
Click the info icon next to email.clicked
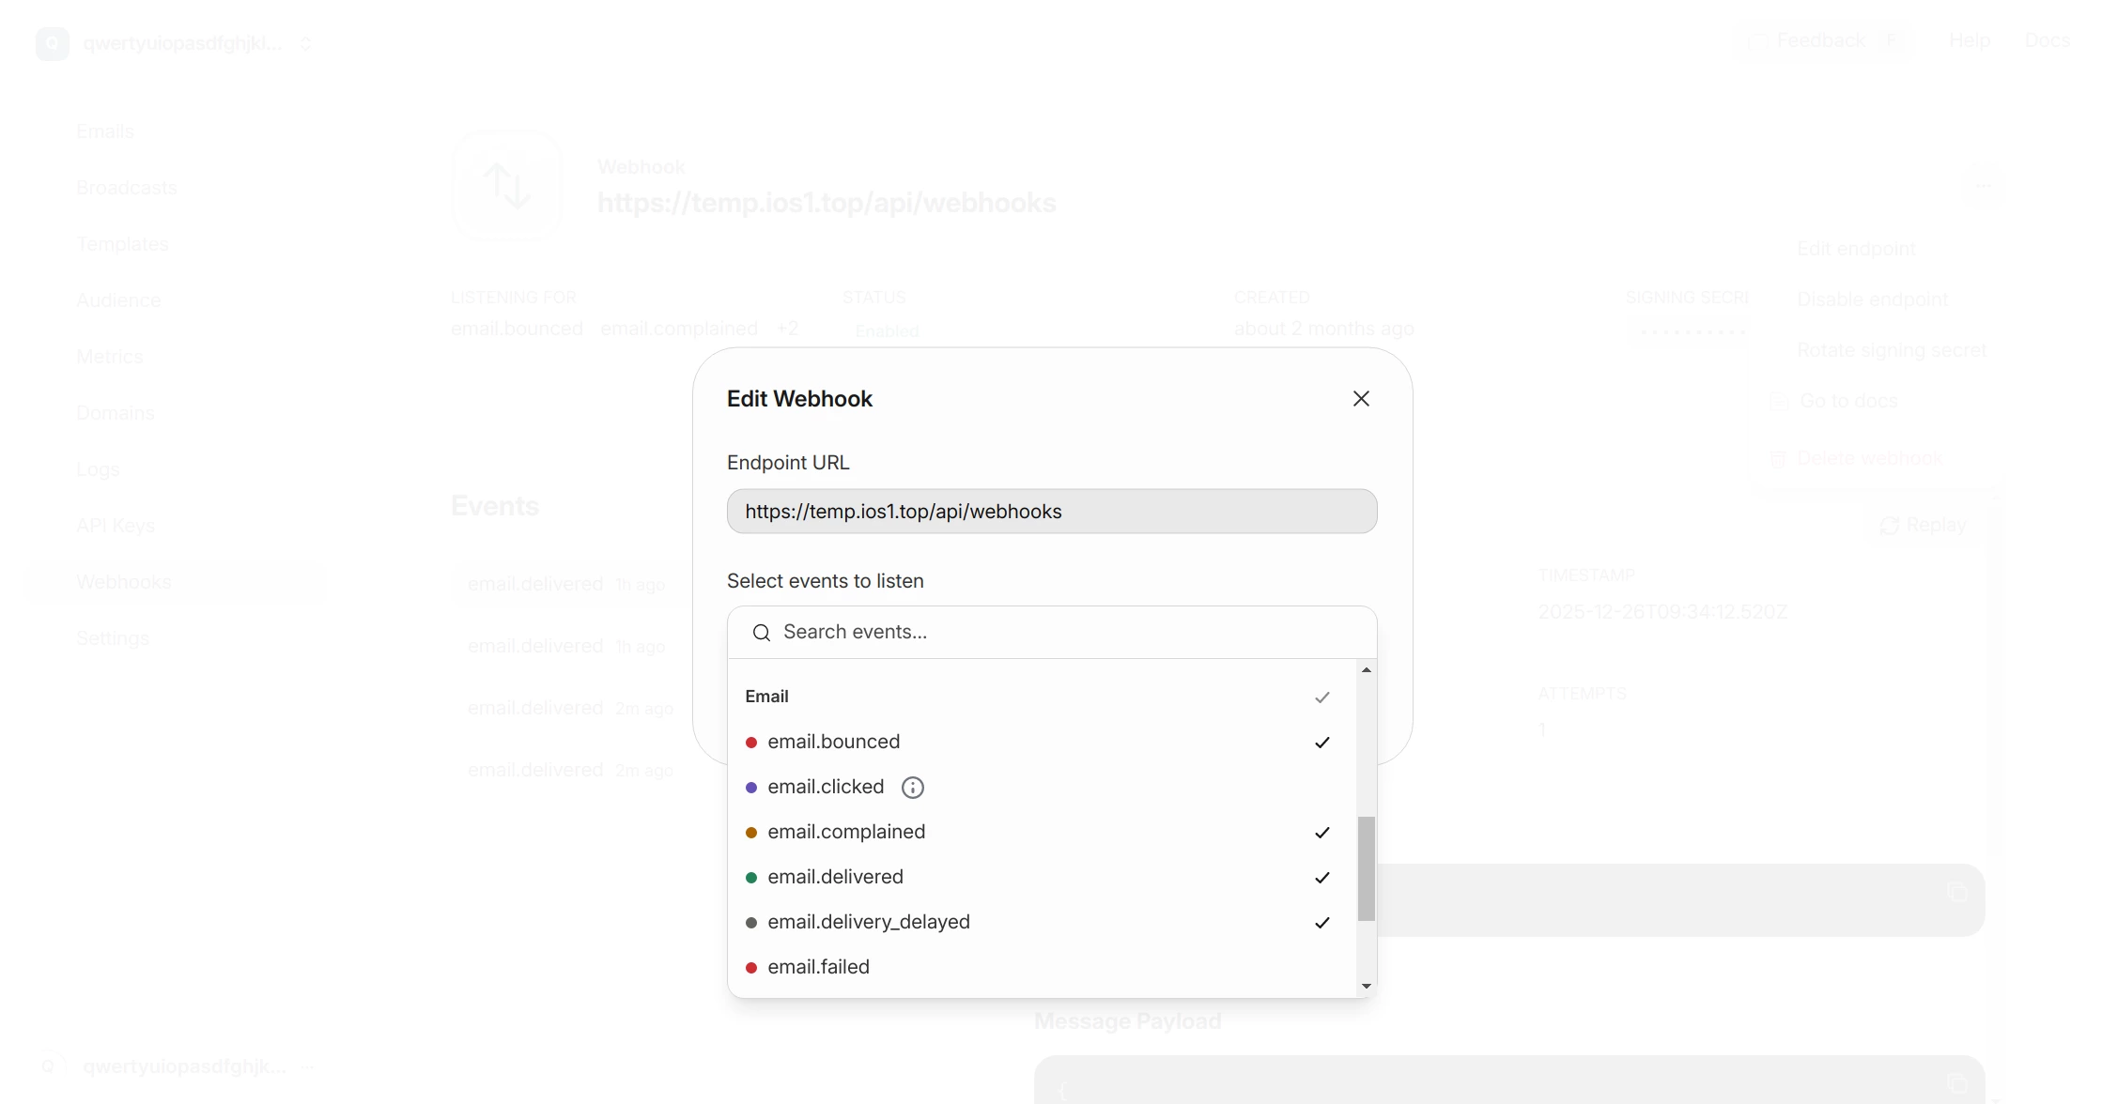tap(912, 787)
